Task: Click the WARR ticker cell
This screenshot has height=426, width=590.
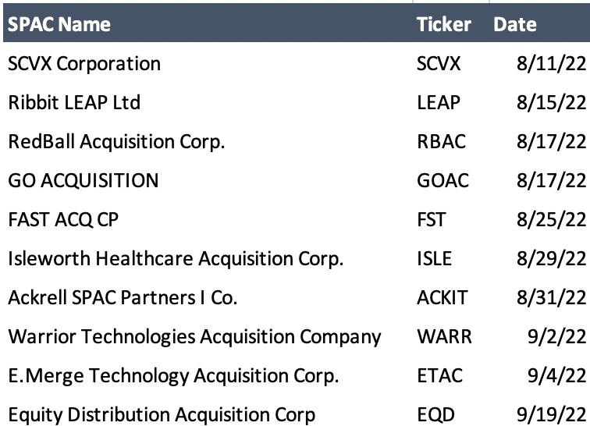Action: [444, 336]
